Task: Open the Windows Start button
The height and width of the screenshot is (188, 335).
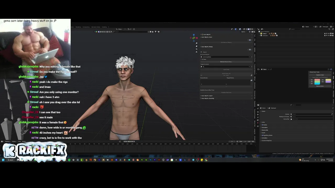Action: click(x=3, y=160)
